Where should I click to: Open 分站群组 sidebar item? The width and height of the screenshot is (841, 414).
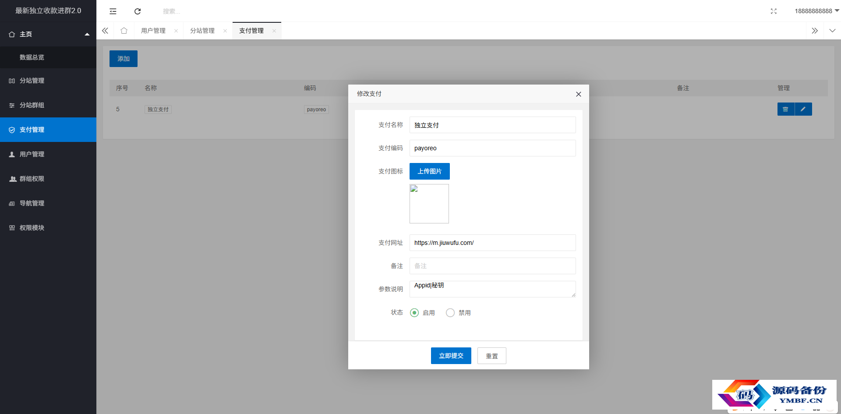pos(48,105)
